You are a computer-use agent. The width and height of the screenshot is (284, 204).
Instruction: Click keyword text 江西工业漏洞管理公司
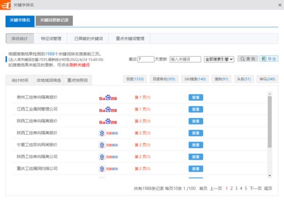(x=37, y=109)
